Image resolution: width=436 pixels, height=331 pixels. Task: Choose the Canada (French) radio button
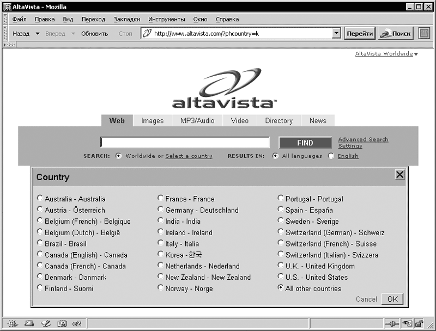tap(40, 265)
